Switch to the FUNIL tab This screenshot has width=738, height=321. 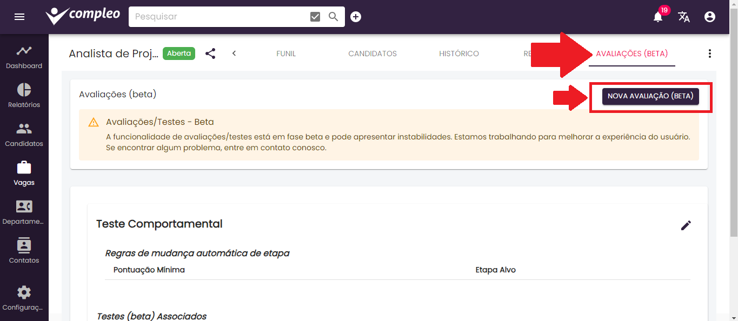click(286, 54)
